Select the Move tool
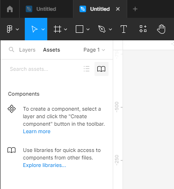Screen dimensions: 174x189 tap(35, 29)
